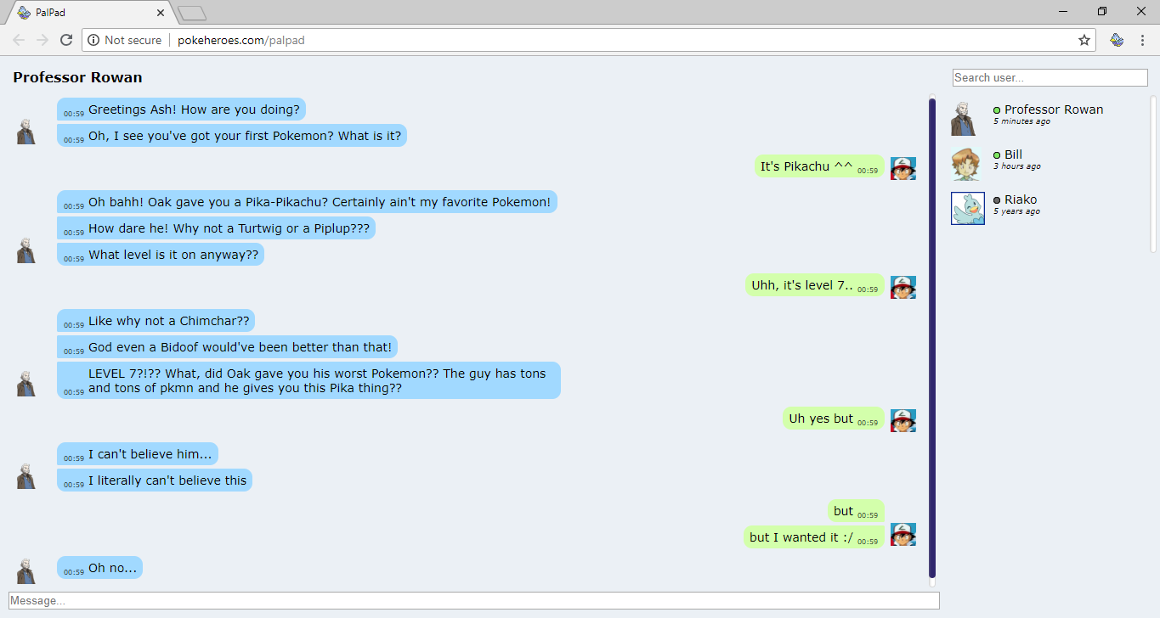
Task: Click the 'Oh bahh! Oak gave you' message
Action: click(x=307, y=202)
